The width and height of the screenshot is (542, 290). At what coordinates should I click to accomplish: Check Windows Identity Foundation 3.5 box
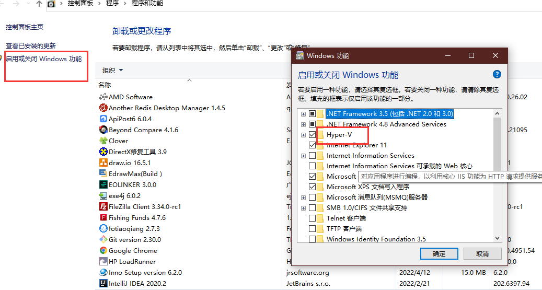312,239
